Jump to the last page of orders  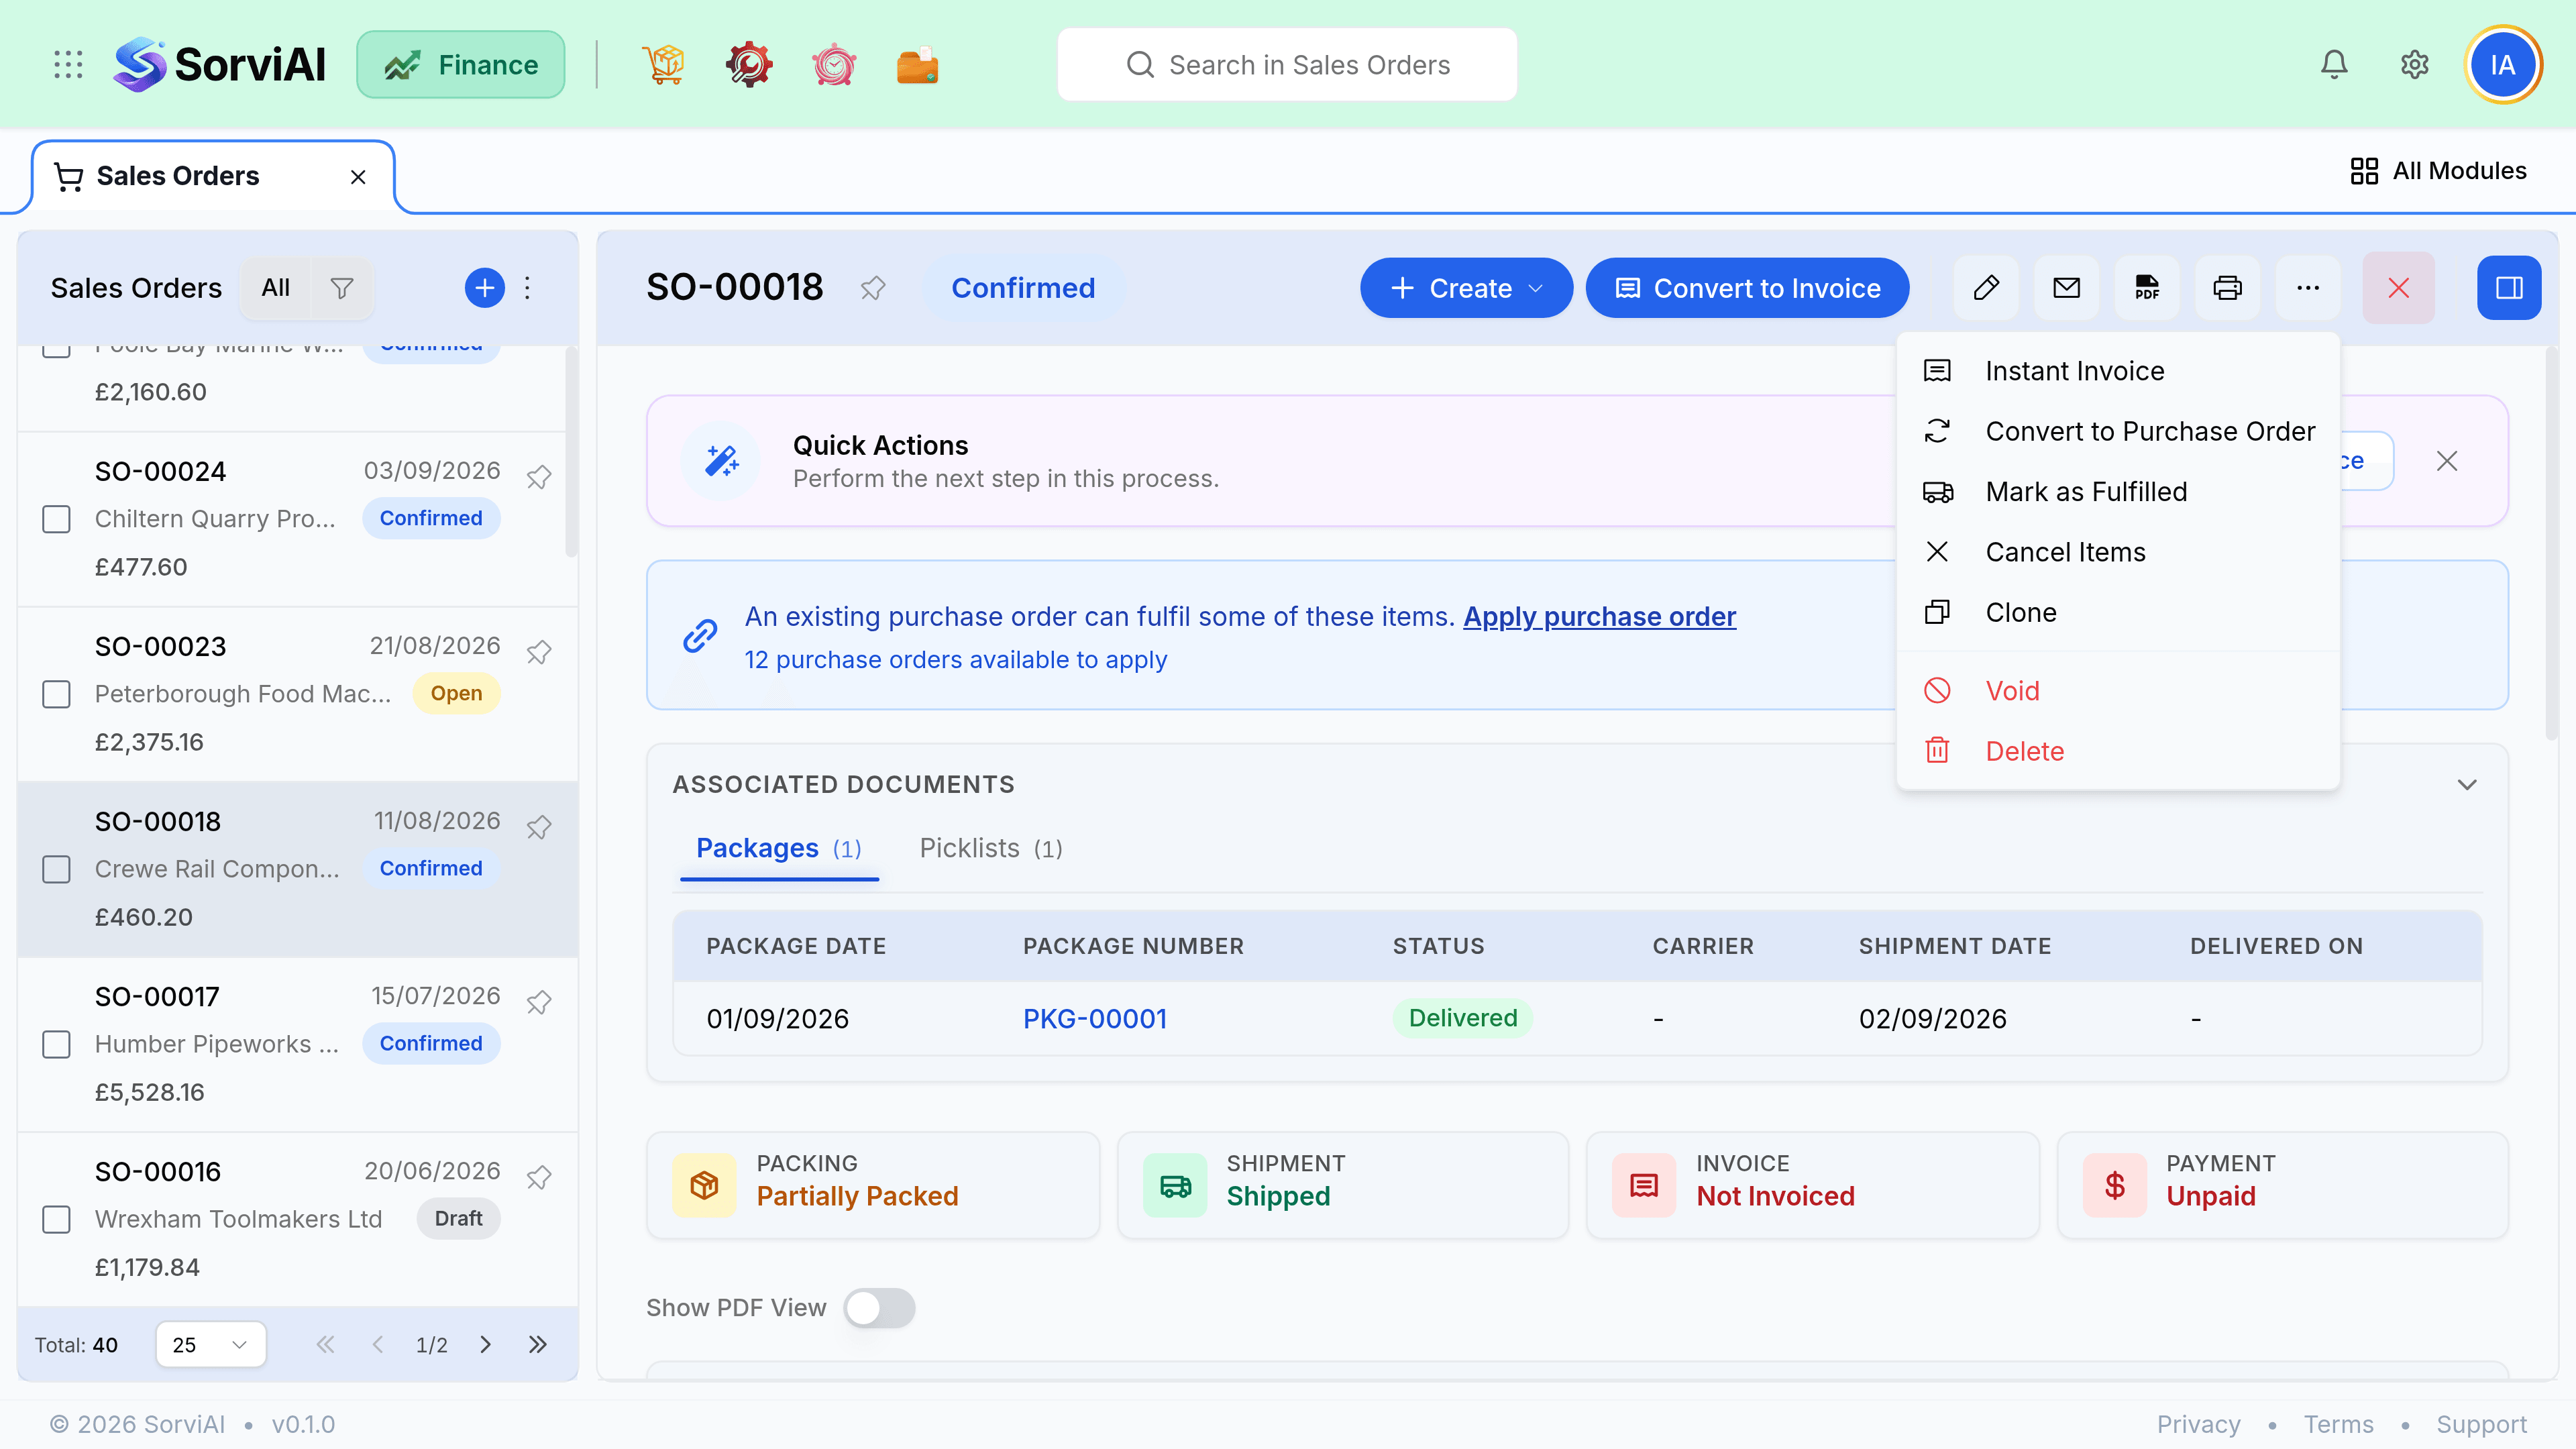[x=538, y=1345]
